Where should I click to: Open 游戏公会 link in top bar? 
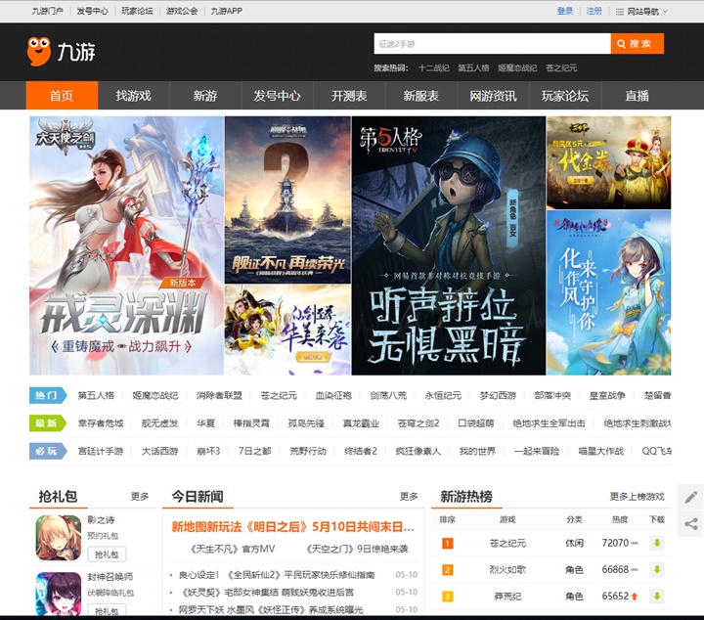[182, 11]
